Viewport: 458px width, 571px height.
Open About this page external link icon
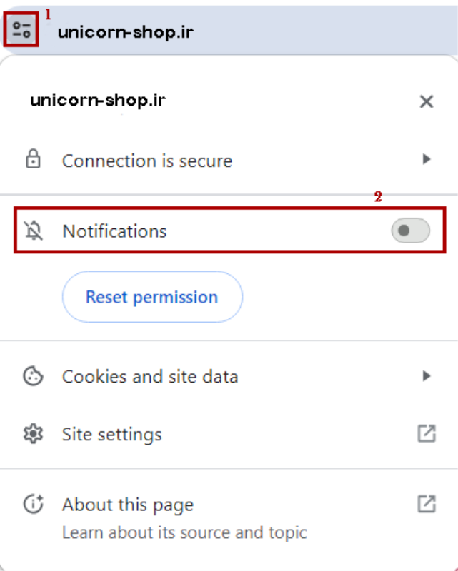427,504
